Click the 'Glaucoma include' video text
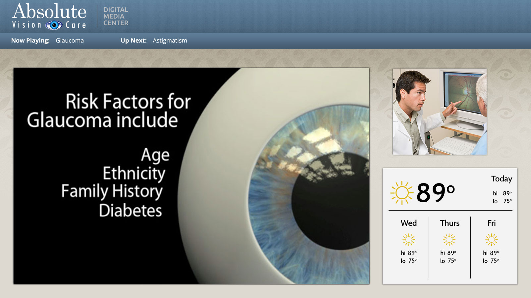The width and height of the screenshot is (531, 298). (102, 120)
